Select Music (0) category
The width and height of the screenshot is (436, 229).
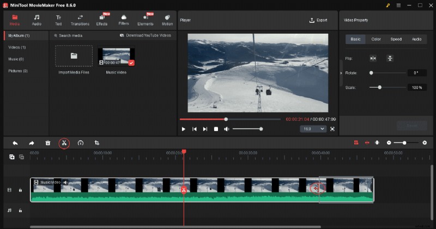click(x=16, y=59)
